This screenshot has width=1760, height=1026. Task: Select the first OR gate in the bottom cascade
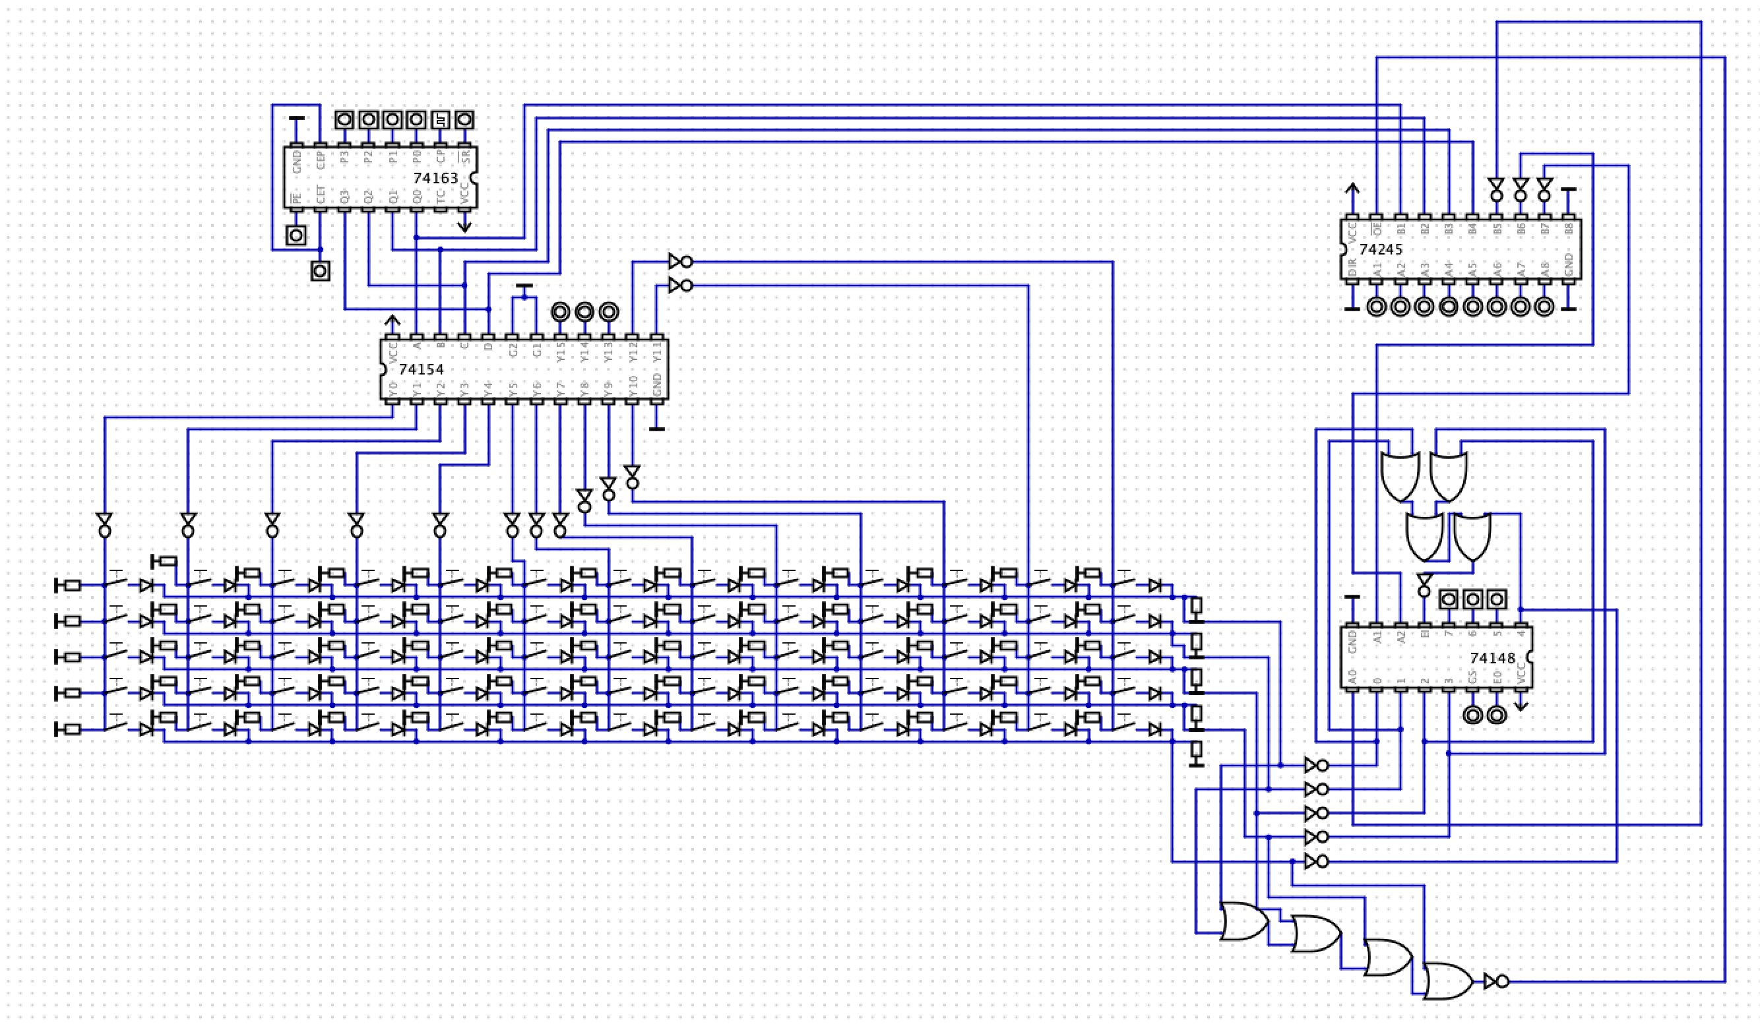[1244, 920]
